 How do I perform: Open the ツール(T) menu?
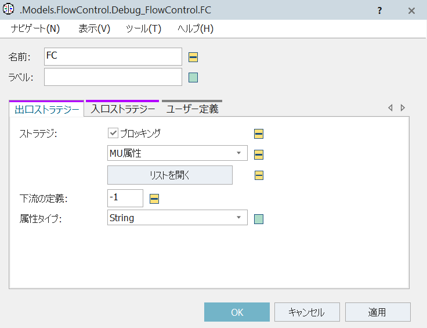tap(143, 28)
